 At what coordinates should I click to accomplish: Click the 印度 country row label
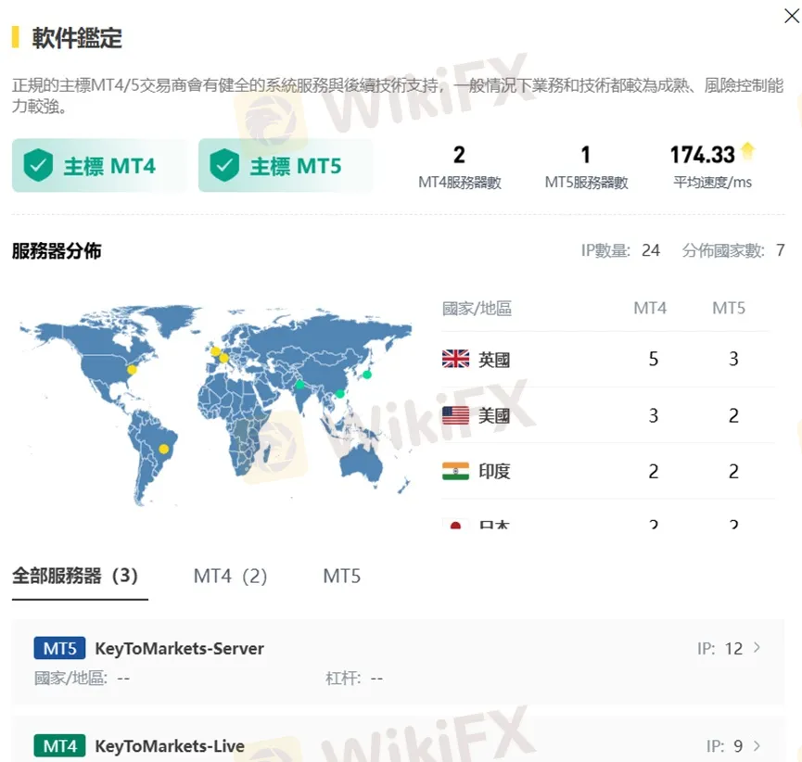(494, 471)
